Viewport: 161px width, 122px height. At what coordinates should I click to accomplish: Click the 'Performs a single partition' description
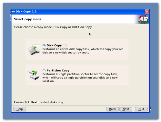point(80,78)
